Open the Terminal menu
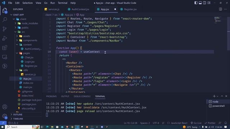This screenshot has height=129, width=230. tap(63, 3)
